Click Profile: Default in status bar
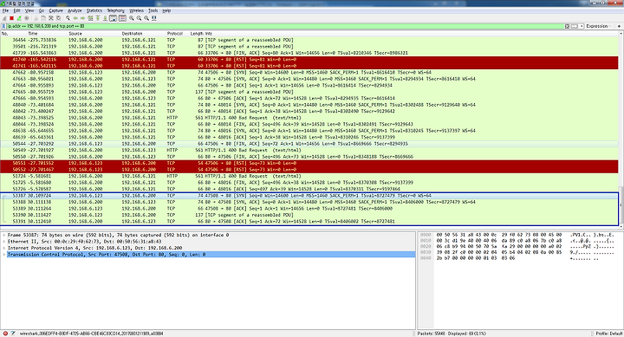Viewport: 624px width, 337px height. [x=609, y=334]
